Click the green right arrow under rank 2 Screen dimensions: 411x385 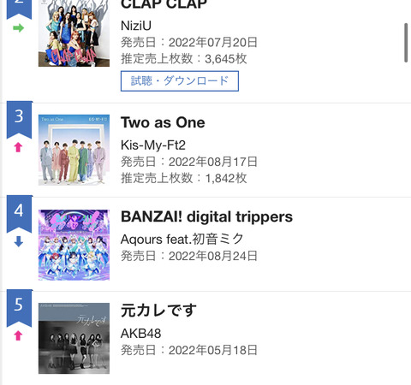[19, 28]
